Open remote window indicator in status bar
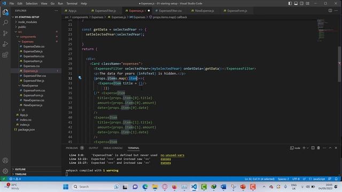The image size is (342, 192). 4,179
